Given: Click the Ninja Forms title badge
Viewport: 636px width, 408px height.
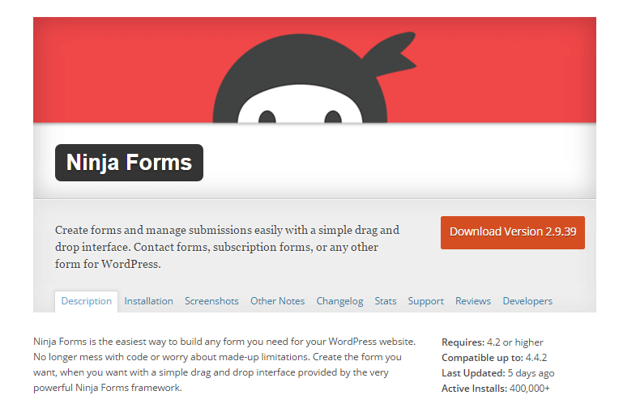Looking at the screenshot, I should tap(129, 163).
